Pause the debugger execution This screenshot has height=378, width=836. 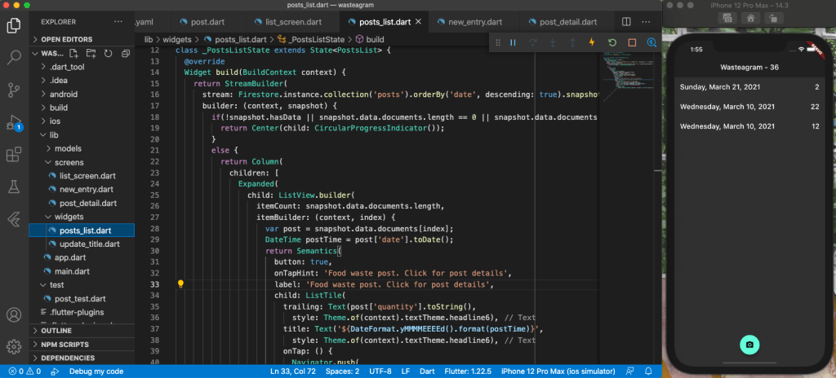[x=514, y=42]
